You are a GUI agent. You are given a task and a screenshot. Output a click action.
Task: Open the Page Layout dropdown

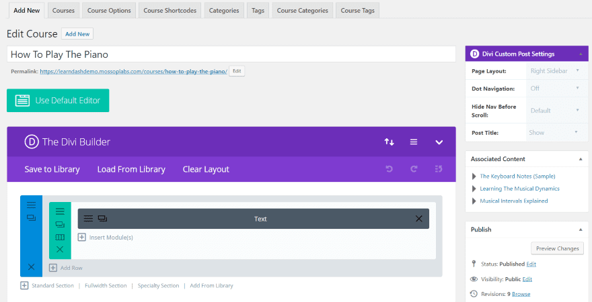(x=554, y=71)
